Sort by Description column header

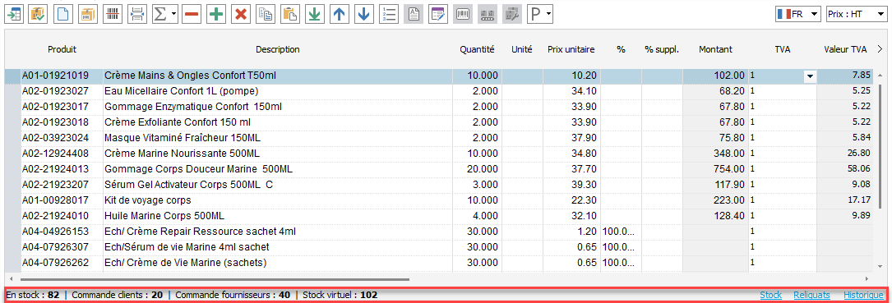click(x=278, y=49)
